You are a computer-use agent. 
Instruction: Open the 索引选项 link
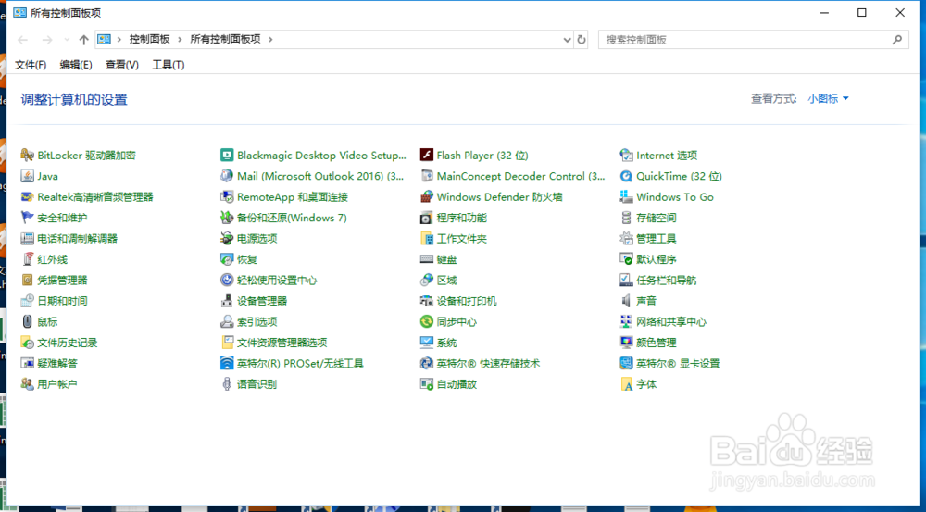click(x=257, y=322)
